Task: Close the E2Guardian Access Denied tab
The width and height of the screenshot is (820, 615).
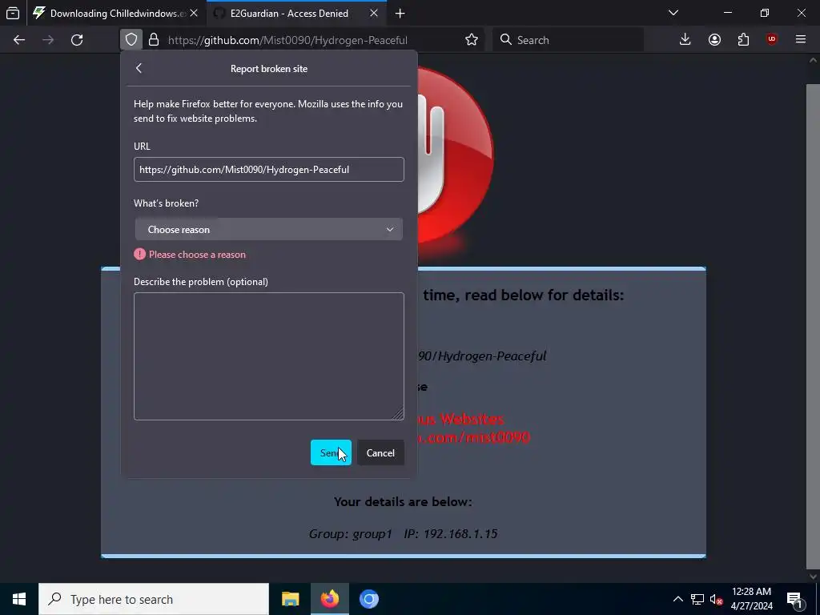Action: click(374, 13)
